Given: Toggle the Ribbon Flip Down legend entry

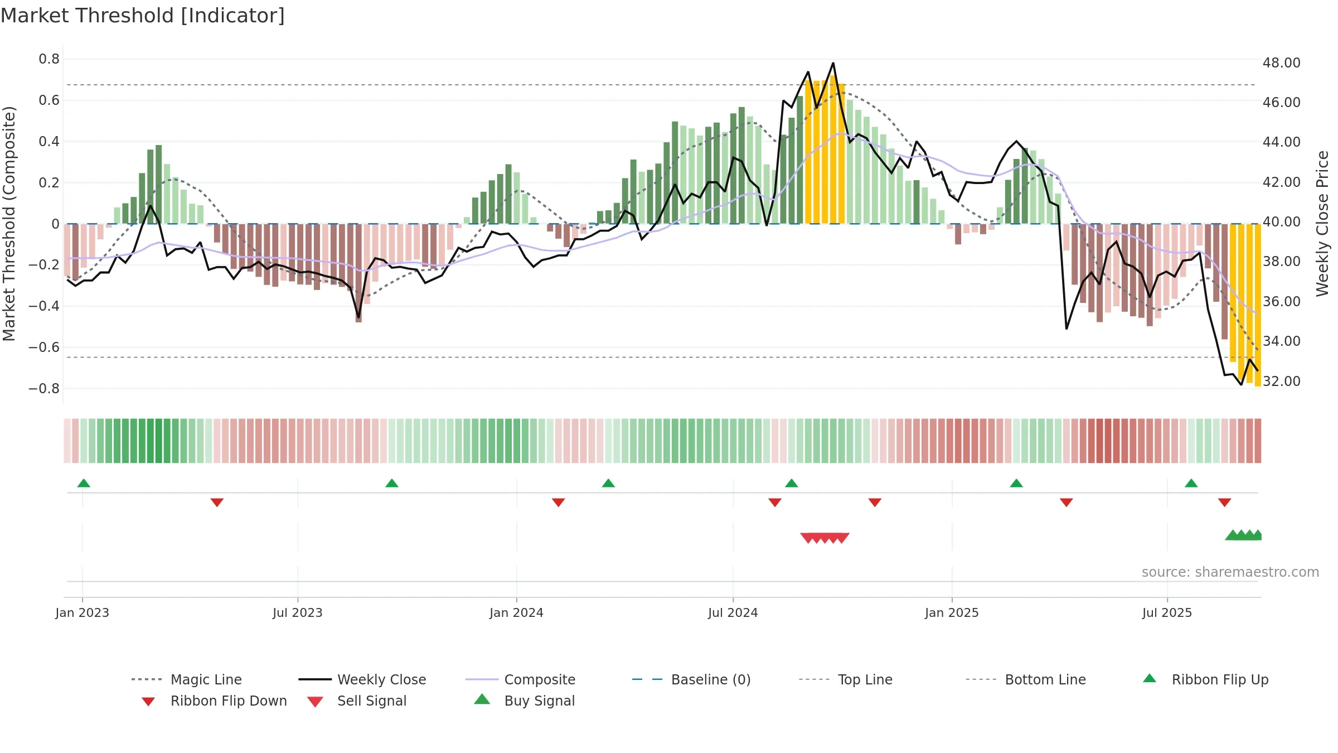Looking at the screenshot, I should [x=214, y=701].
